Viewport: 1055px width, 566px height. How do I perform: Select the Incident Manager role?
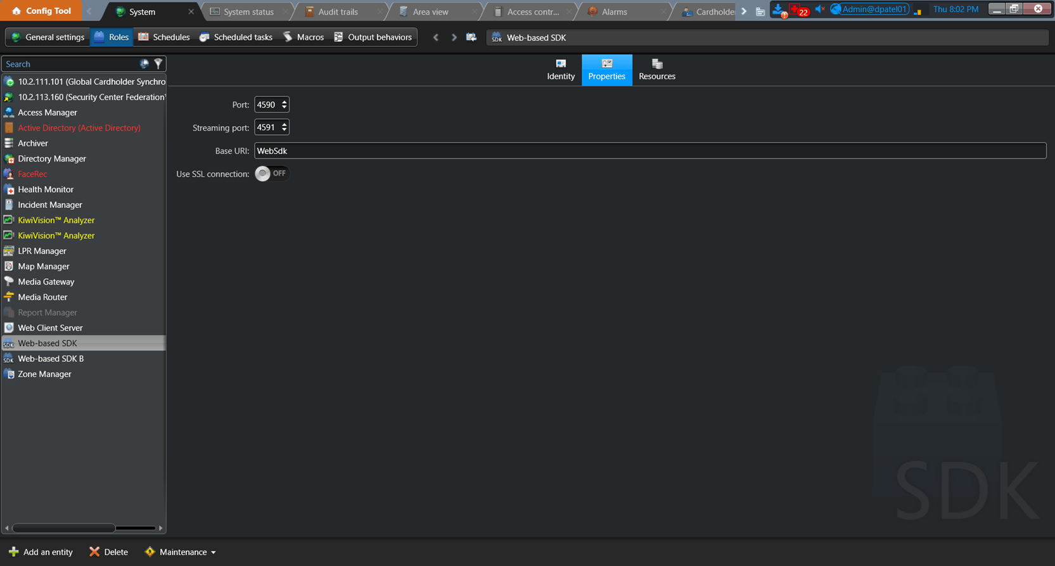pyautogui.click(x=84, y=205)
